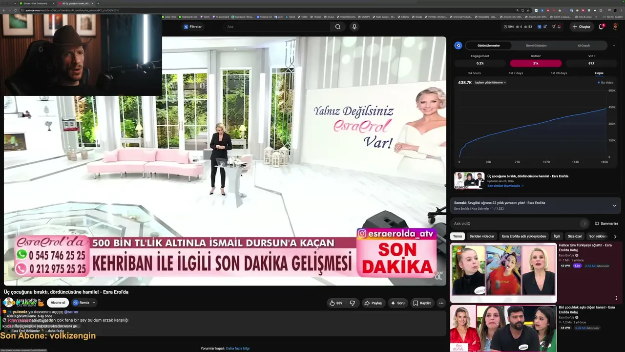625x352 pixels.
Task: Click the browser address bar URL
Action: click(x=72, y=10)
